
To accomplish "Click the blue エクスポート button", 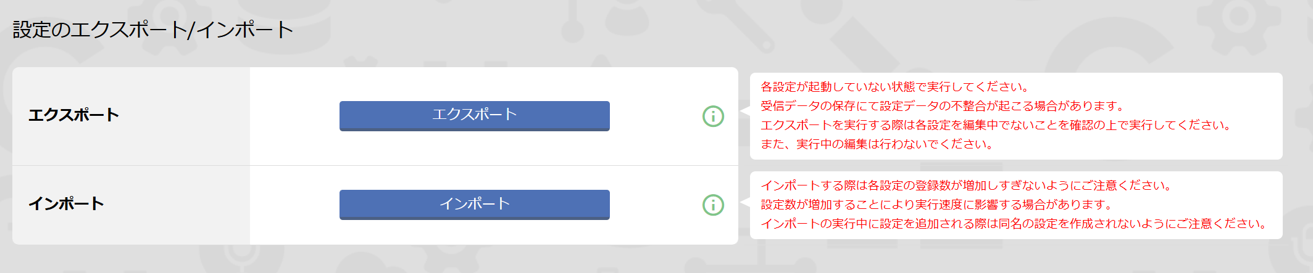I will coord(474,116).
